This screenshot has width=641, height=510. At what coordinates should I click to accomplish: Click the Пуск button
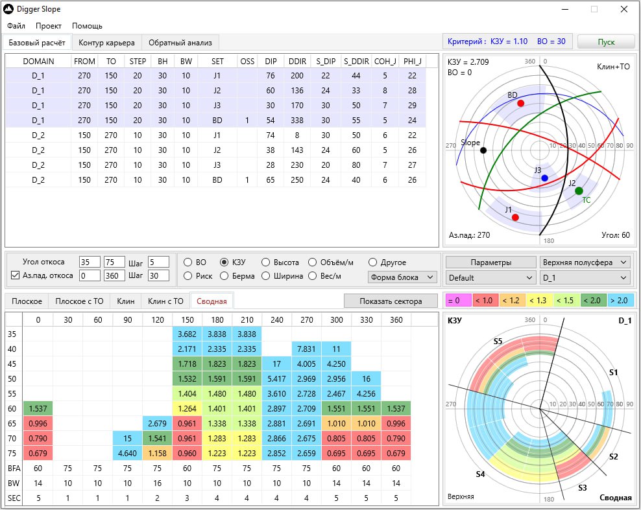click(606, 41)
